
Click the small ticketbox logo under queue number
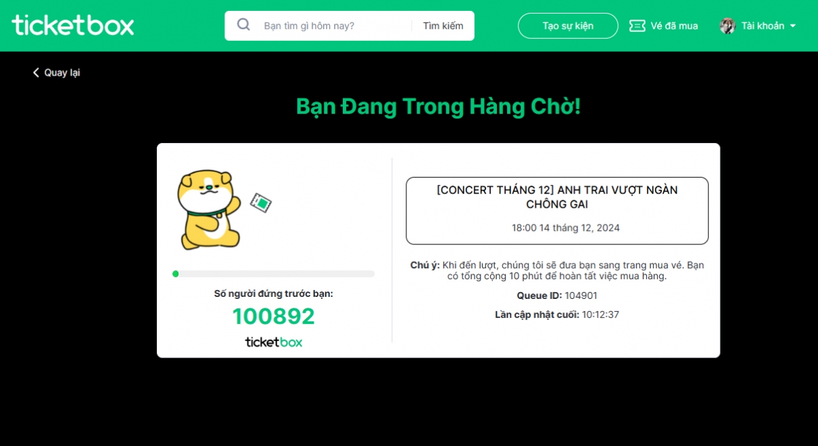[273, 342]
